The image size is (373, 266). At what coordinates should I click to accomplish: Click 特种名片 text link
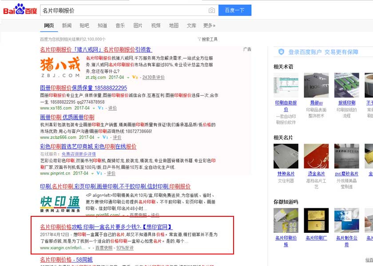point(286,174)
